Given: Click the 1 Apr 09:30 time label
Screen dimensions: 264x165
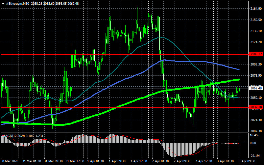Looking at the screenshot, I should click(117, 161).
